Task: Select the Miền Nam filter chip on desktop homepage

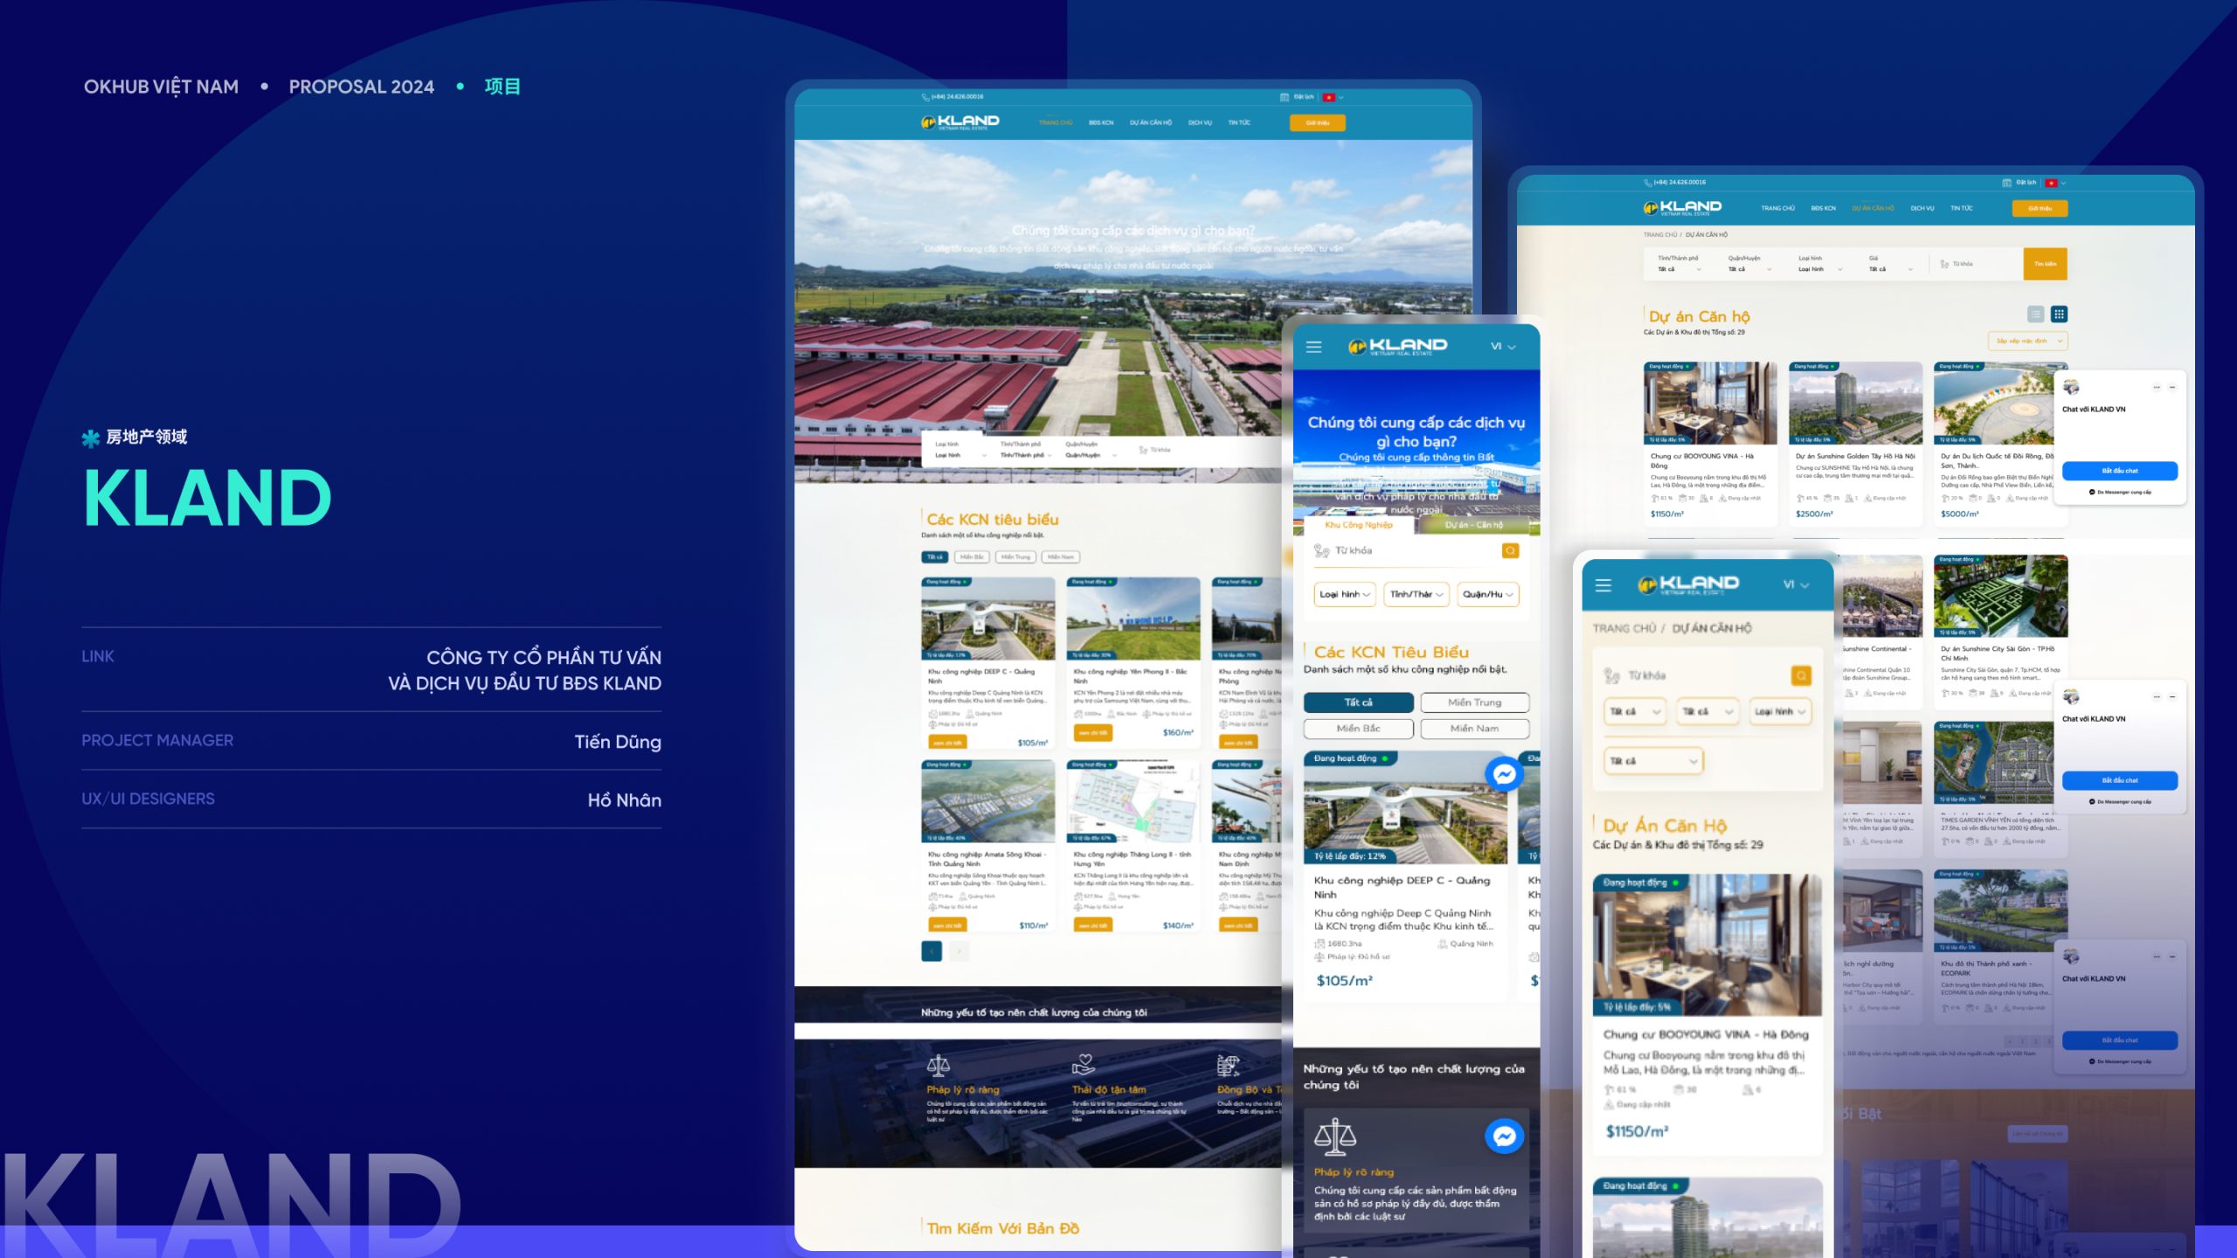Action: [1061, 556]
